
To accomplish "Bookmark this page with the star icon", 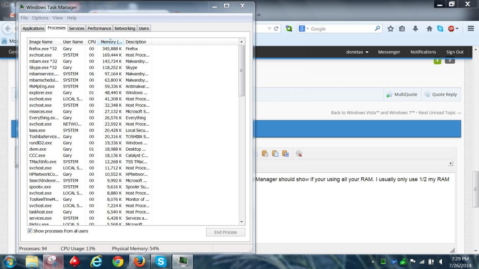I will coord(390,29).
